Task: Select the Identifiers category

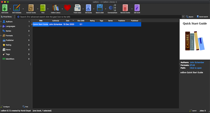Action: [x=10, y=59]
